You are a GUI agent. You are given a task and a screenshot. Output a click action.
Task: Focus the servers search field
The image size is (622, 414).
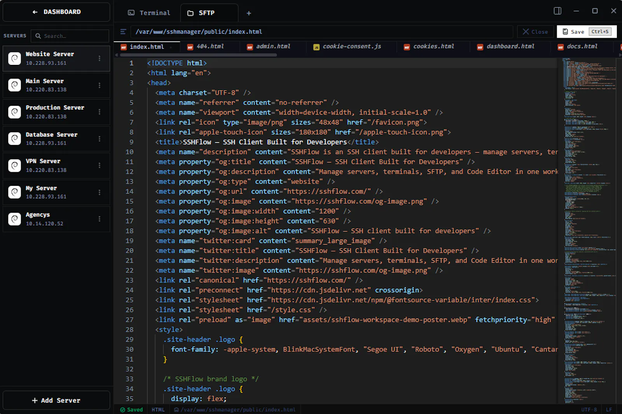pyautogui.click(x=70, y=36)
